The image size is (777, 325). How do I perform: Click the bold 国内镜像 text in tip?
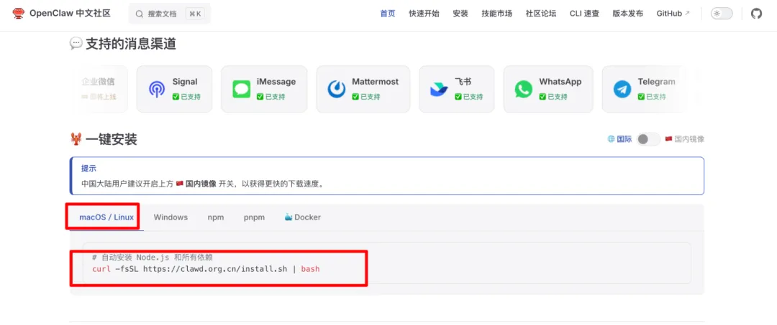tap(201, 184)
